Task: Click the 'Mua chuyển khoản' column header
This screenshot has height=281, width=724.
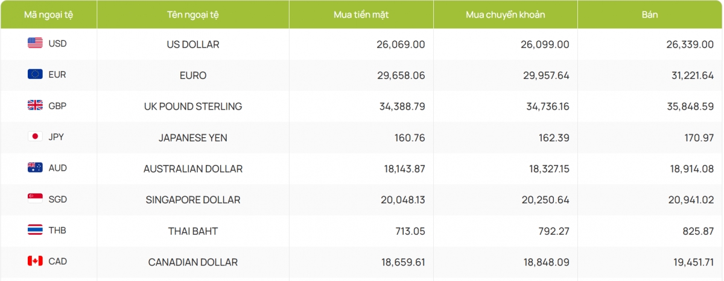Action: 506,14
